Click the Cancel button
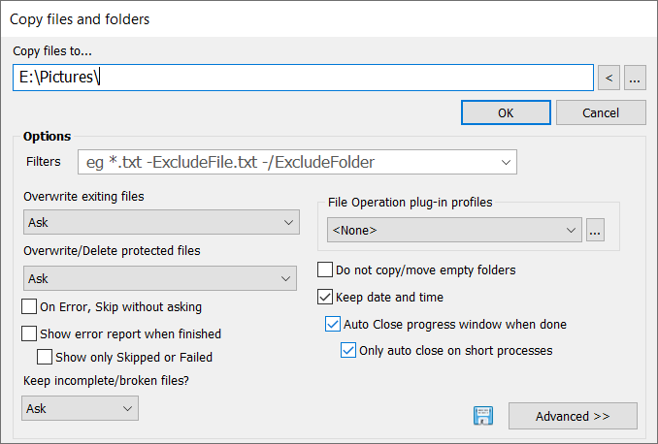Viewport: 658px width, 444px height. pyautogui.click(x=601, y=112)
